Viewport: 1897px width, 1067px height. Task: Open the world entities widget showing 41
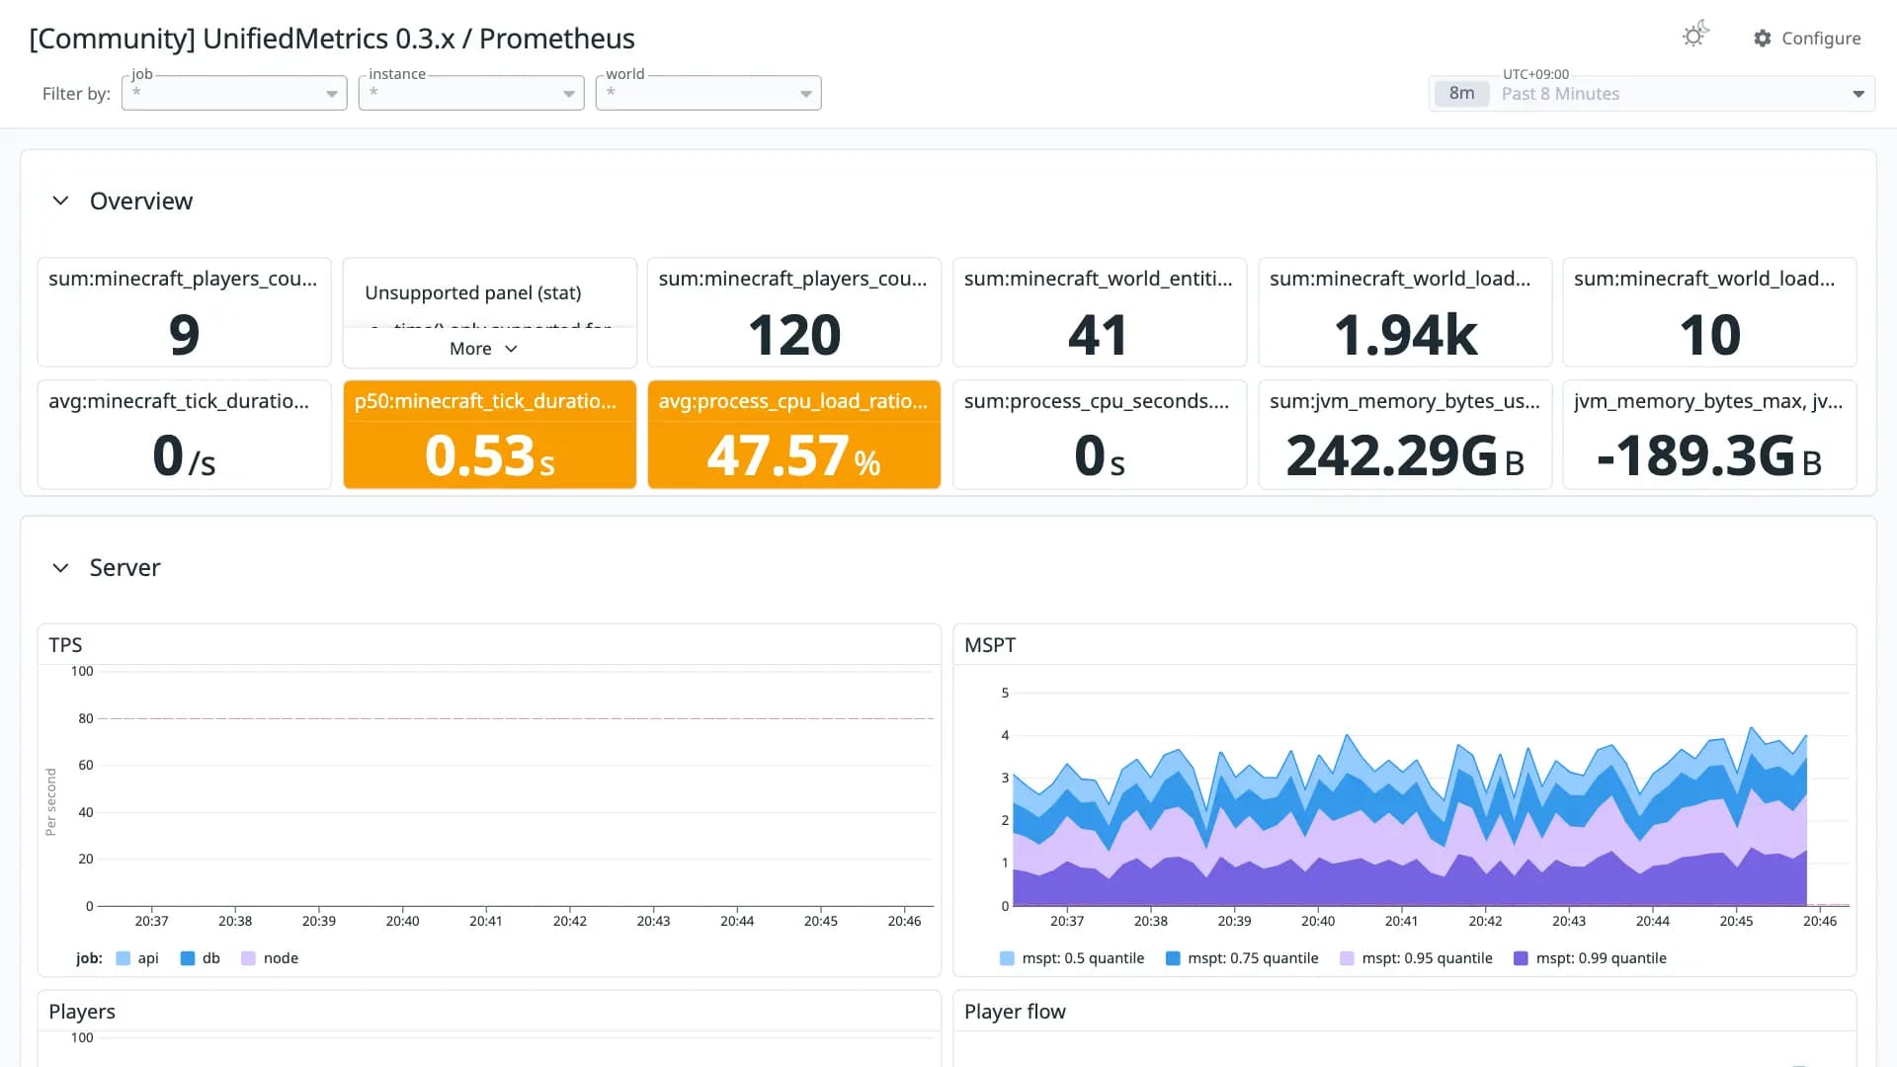click(x=1100, y=312)
